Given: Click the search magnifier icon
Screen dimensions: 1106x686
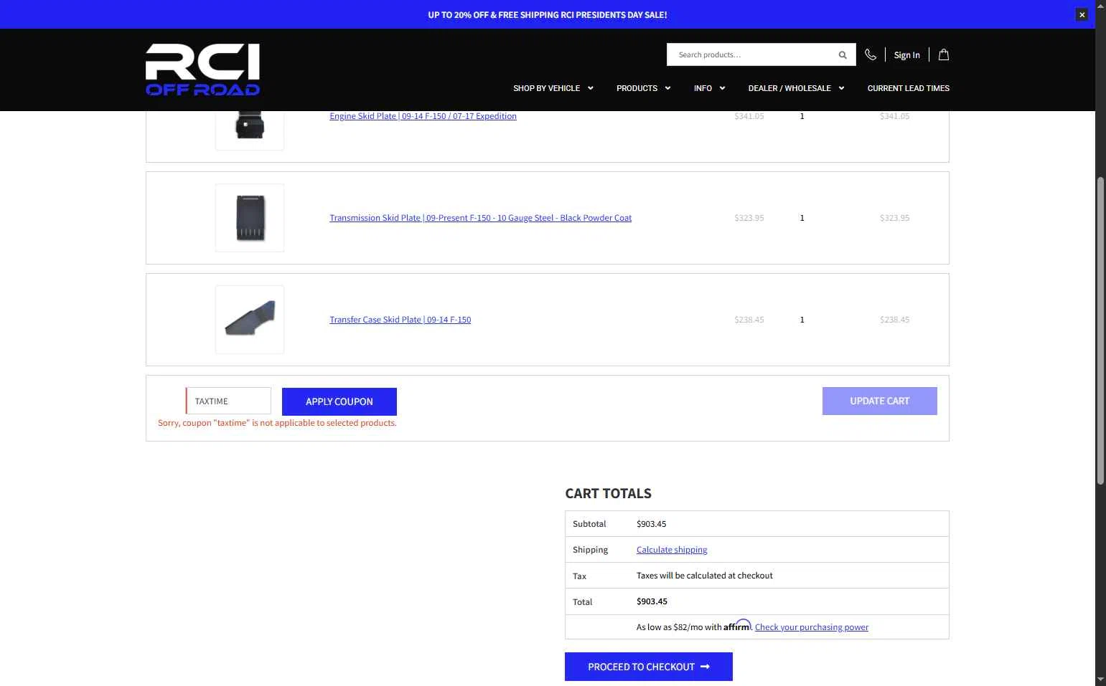Looking at the screenshot, I should tap(843, 54).
